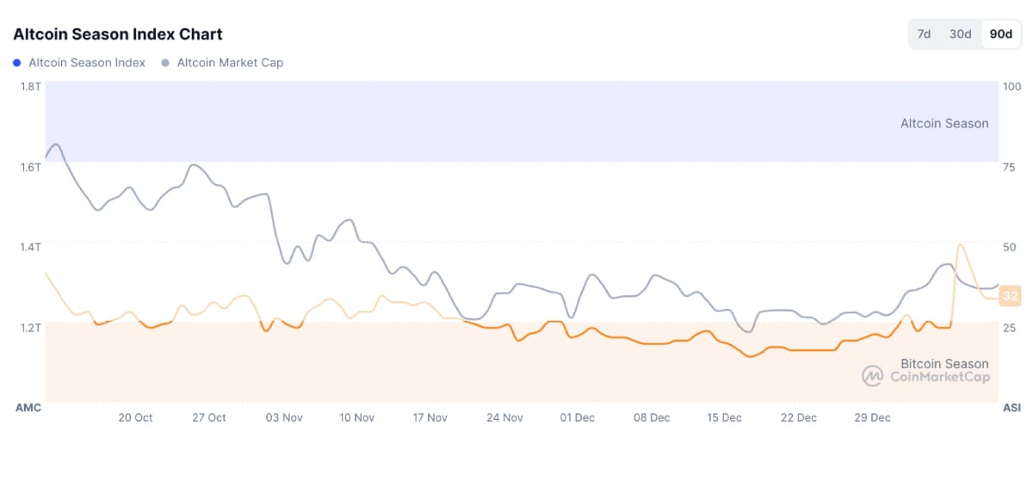Click the Altcoin Season Index Chart title
1033x481 pixels.
(x=118, y=34)
